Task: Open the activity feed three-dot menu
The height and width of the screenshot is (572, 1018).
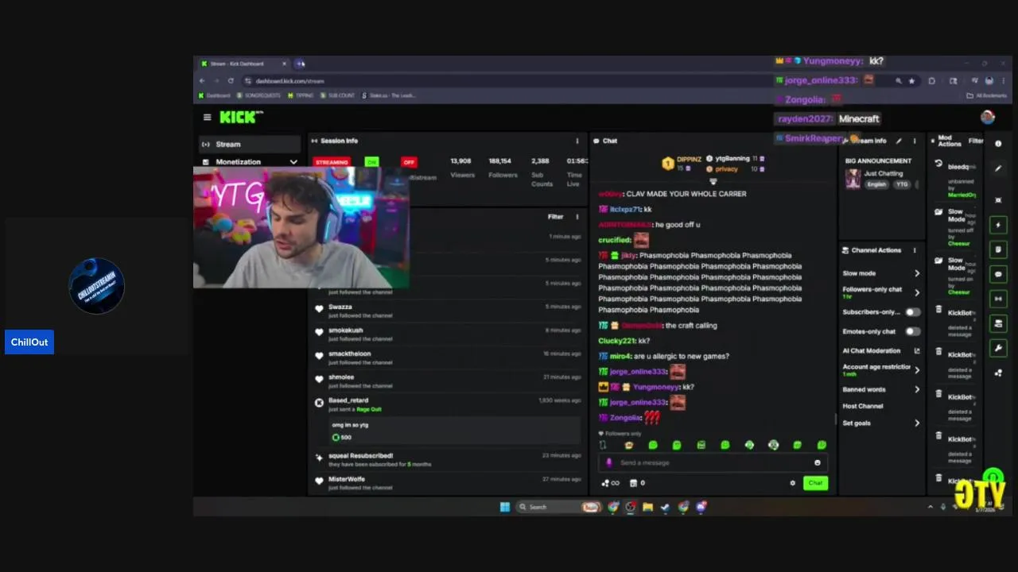Action: coord(577,217)
